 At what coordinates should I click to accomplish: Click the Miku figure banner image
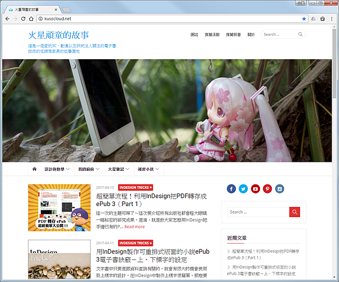click(x=167, y=111)
